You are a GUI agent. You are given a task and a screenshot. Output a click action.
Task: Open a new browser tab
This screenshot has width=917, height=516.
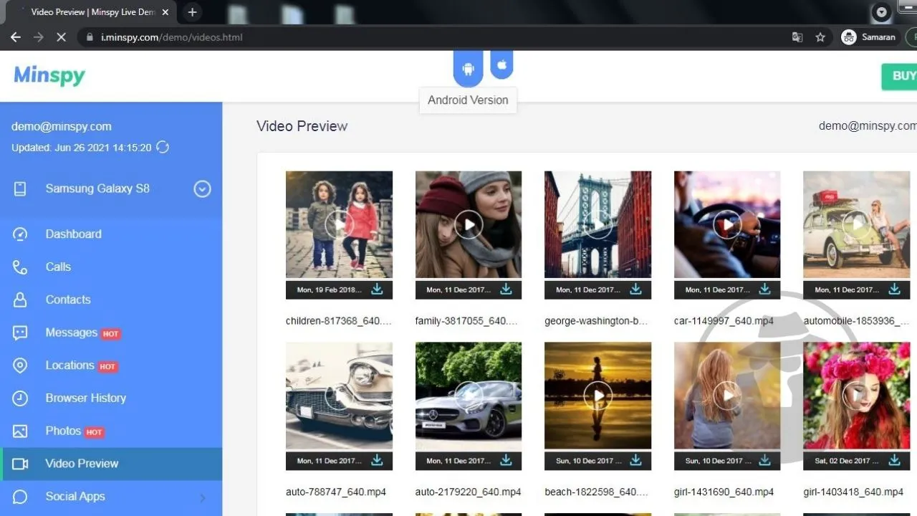pyautogui.click(x=192, y=12)
